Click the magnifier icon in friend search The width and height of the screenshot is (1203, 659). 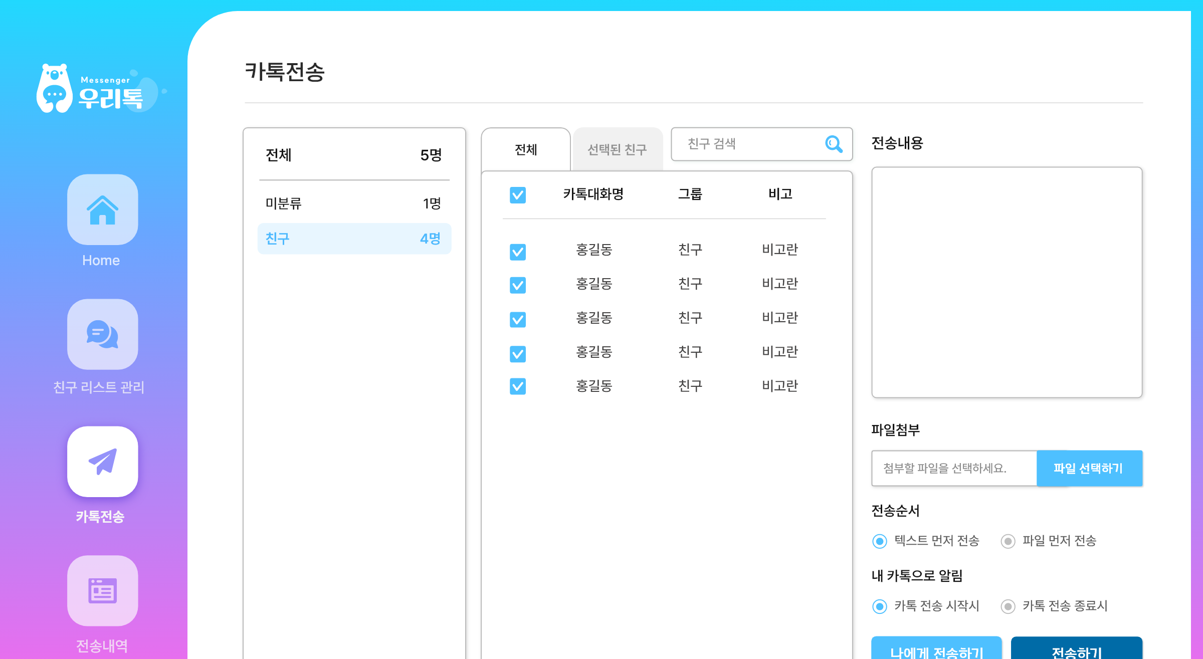[x=834, y=144]
